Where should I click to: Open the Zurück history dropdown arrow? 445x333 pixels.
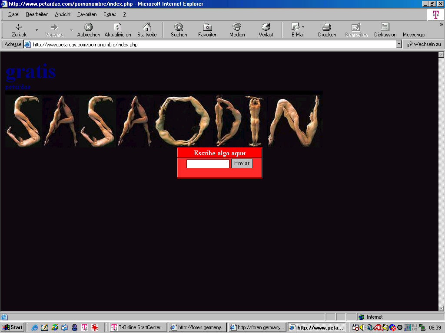37,30
